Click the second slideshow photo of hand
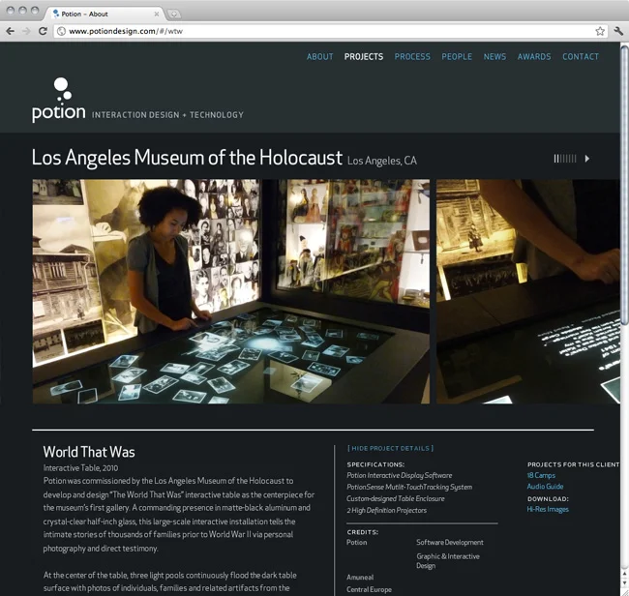This screenshot has height=596, width=629. [x=528, y=291]
